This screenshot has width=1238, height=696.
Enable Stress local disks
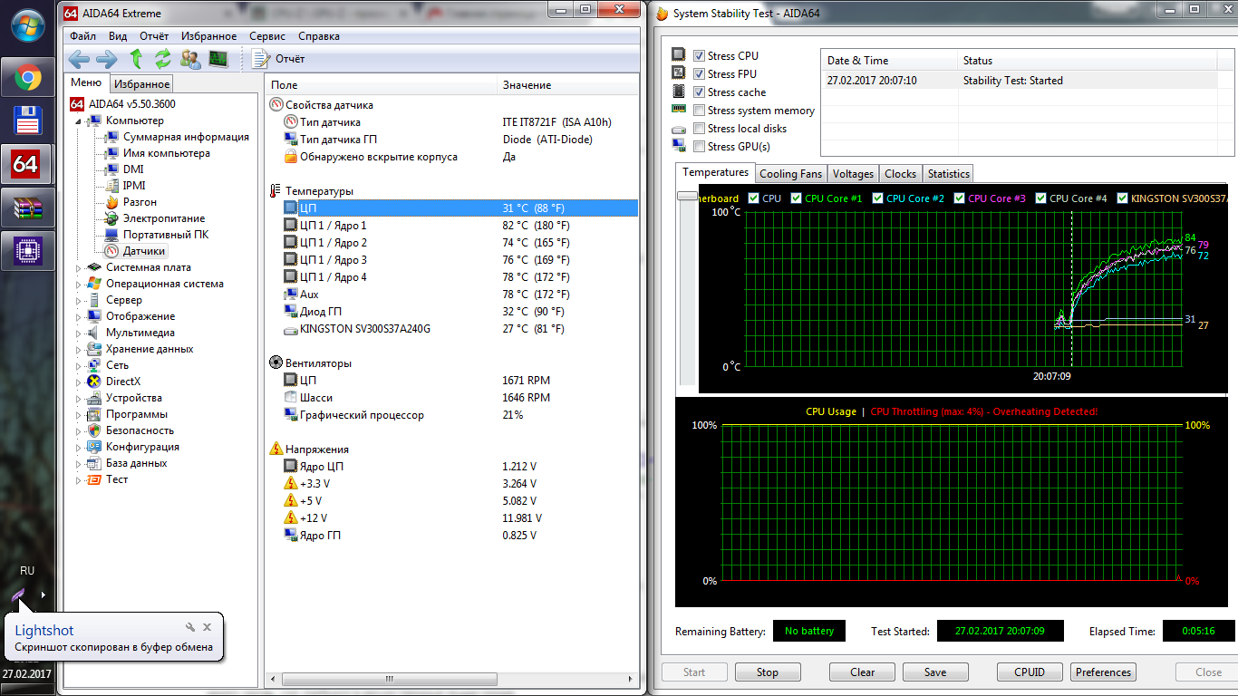click(x=699, y=129)
